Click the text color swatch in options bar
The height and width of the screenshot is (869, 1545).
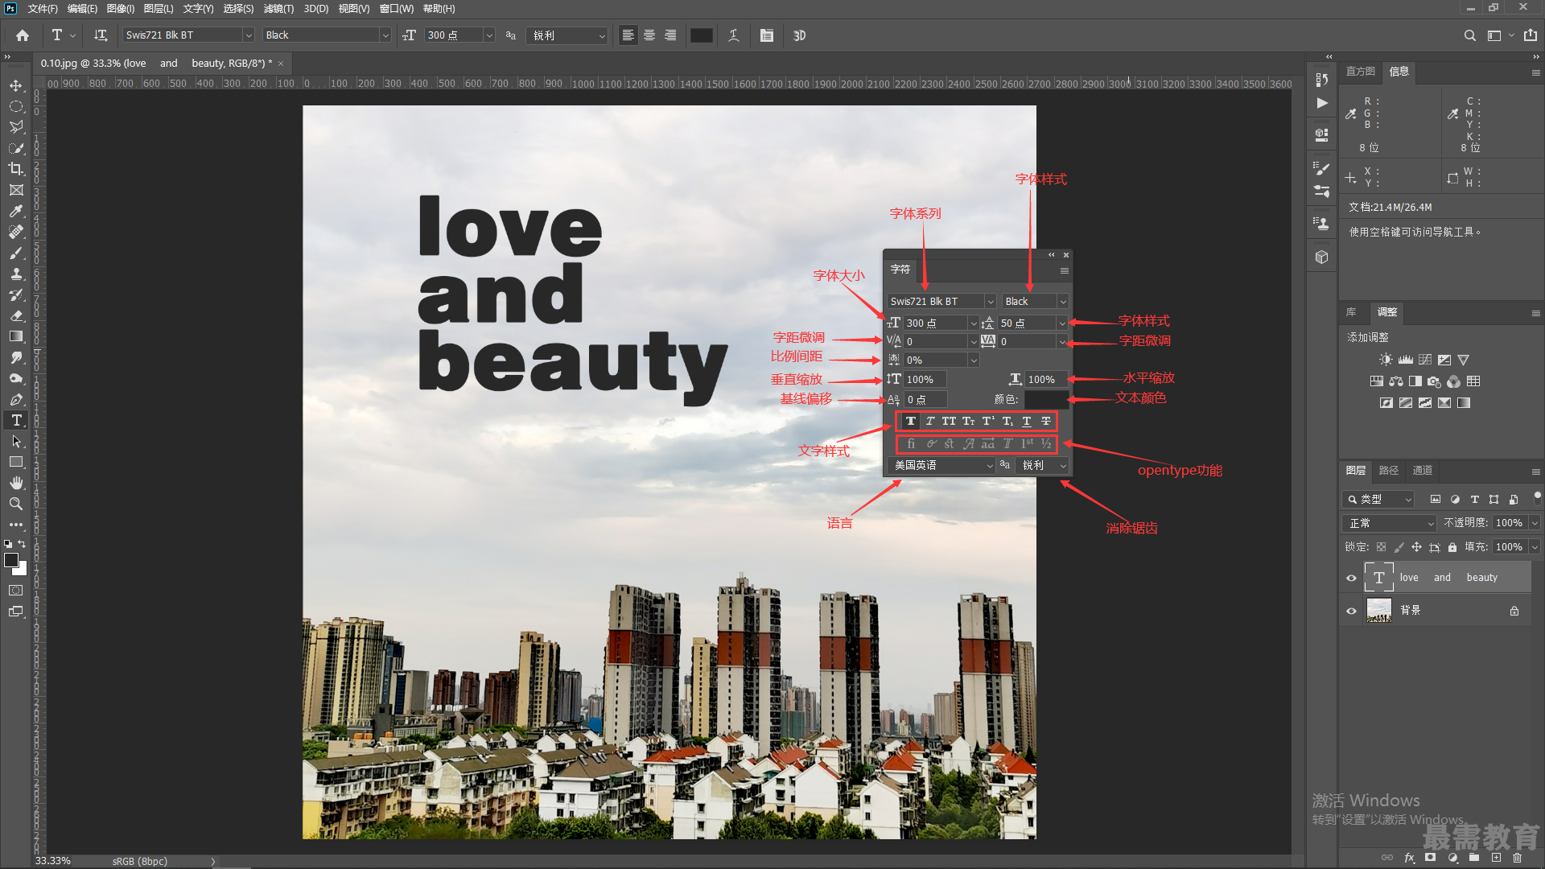pos(702,35)
